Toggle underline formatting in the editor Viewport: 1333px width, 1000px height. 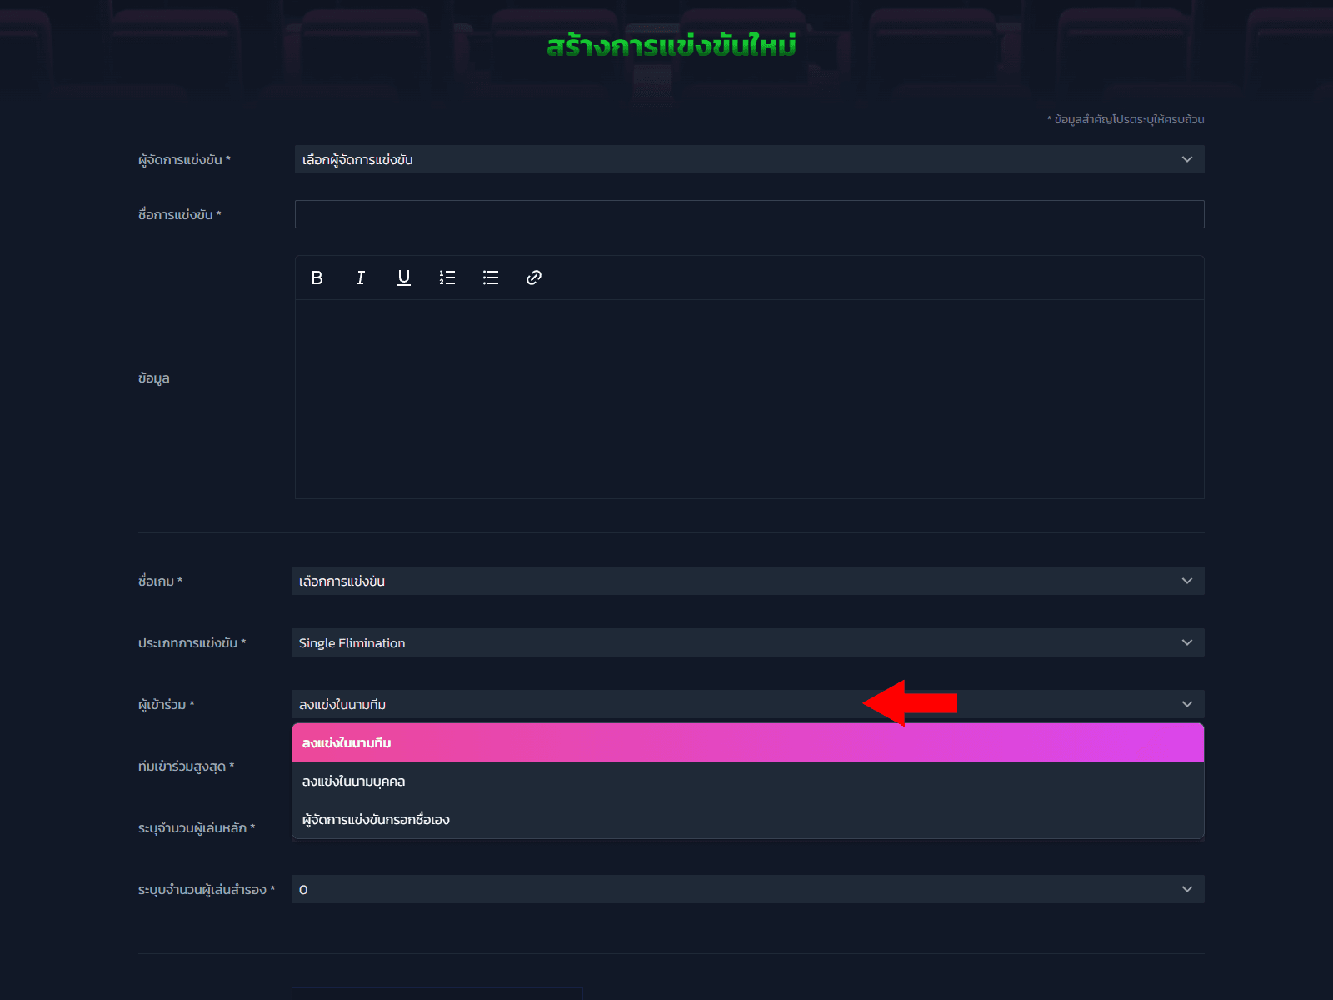pos(403,277)
